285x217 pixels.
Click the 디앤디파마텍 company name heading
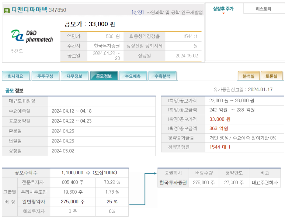tap(29, 10)
